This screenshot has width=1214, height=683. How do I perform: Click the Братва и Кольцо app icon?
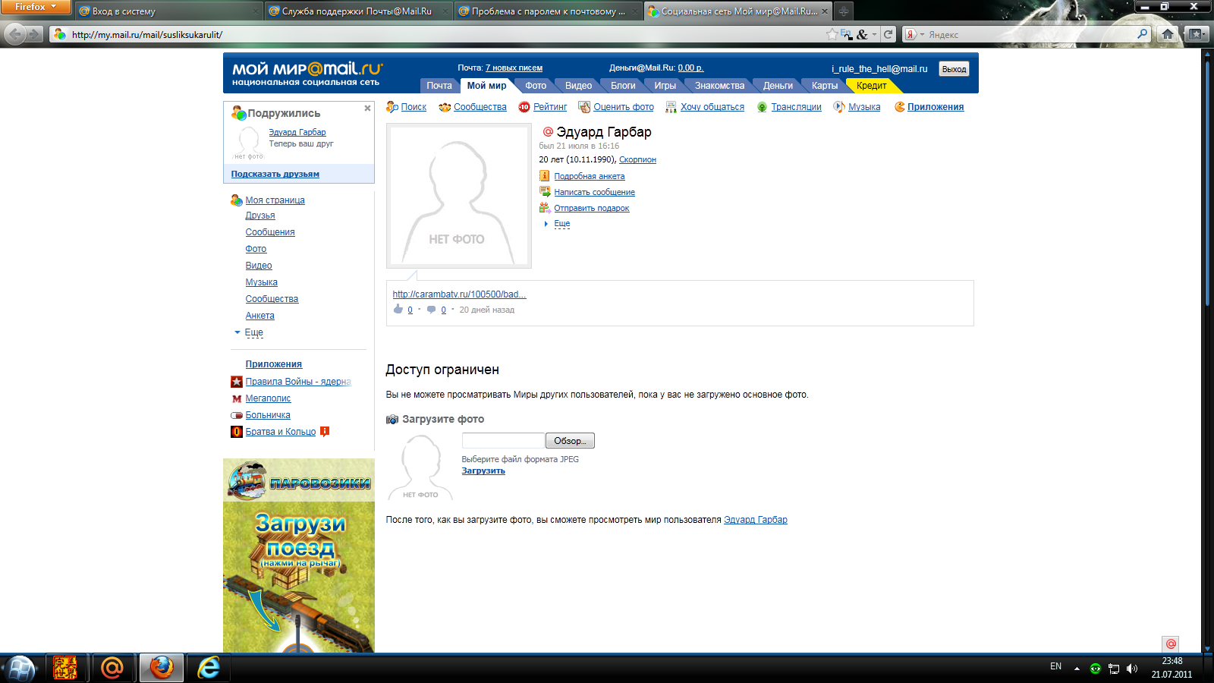(x=237, y=432)
